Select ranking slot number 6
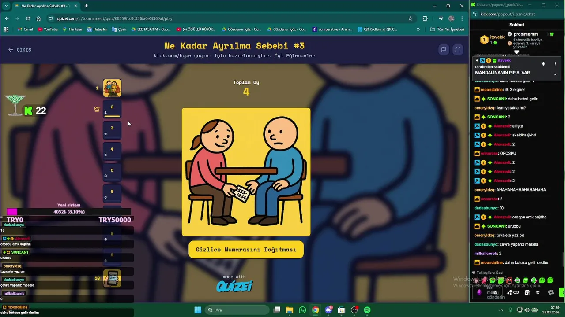The height and width of the screenshot is (317, 565). click(x=112, y=194)
